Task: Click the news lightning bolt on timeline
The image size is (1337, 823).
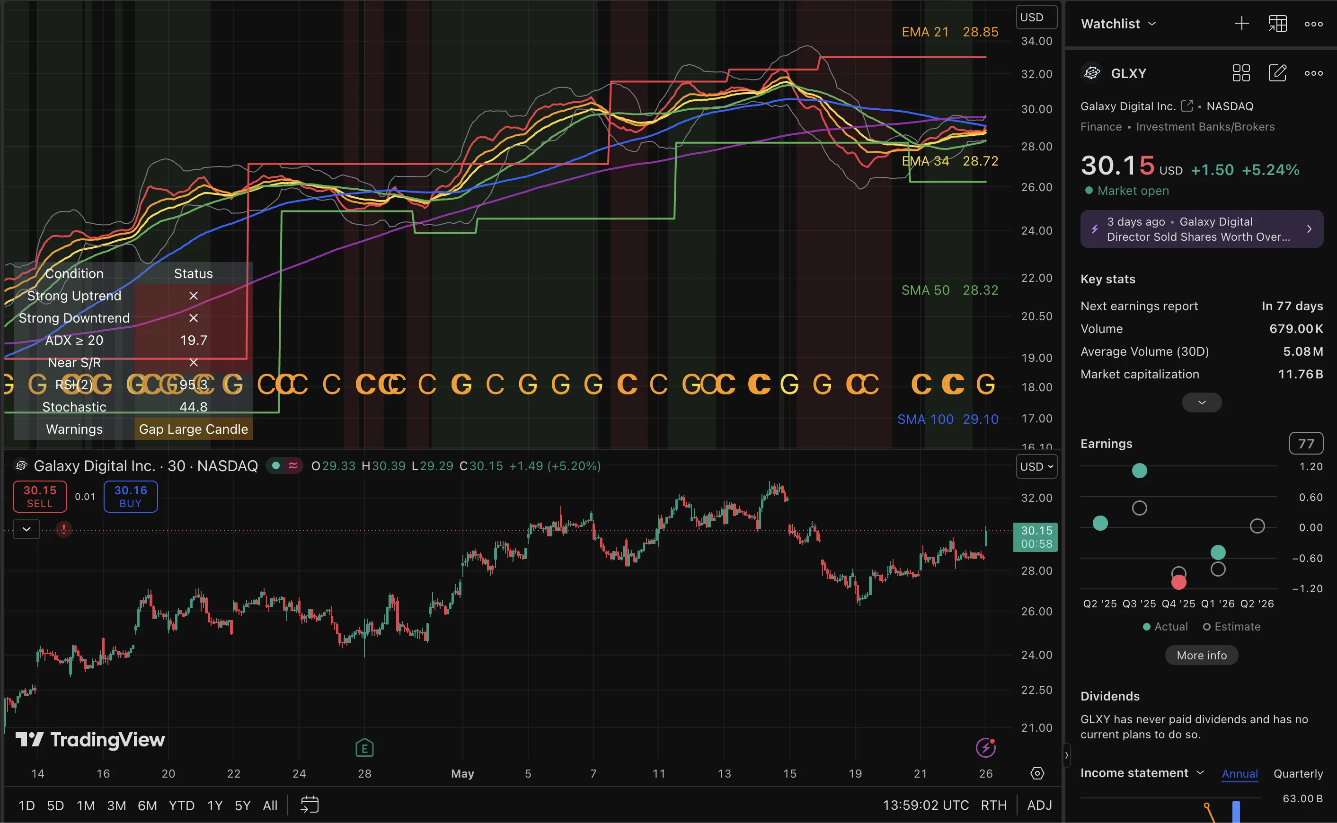Action: [x=985, y=747]
